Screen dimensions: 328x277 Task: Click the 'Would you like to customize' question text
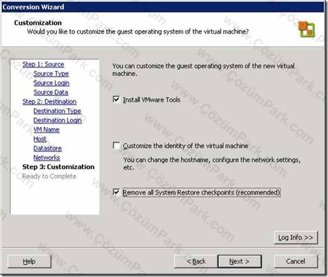pos(138,31)
